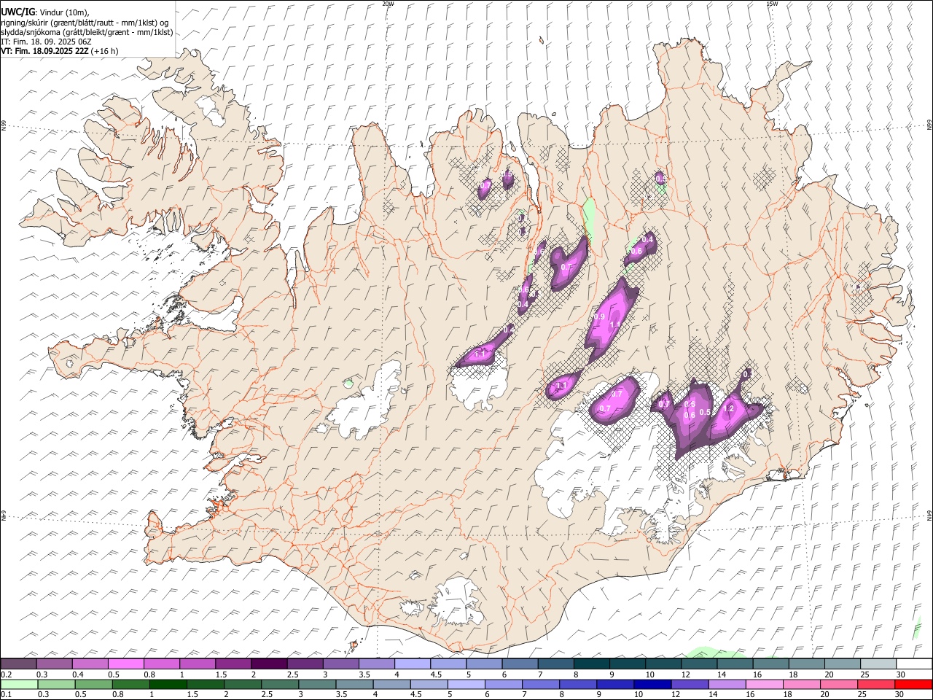Viewport: 933px width, 700px height.
Task: Click the 'slydda/snjókoma' legend description line
Action: pyautogui.click(x=87, y=32)
